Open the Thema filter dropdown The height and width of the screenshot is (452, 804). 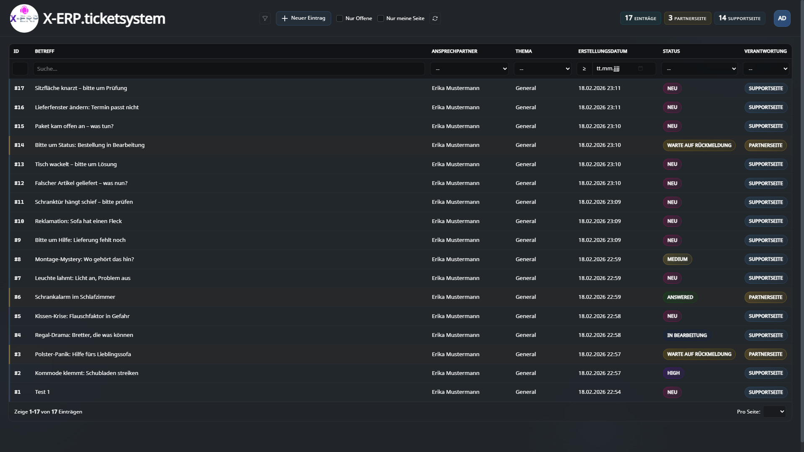(543, 69)
